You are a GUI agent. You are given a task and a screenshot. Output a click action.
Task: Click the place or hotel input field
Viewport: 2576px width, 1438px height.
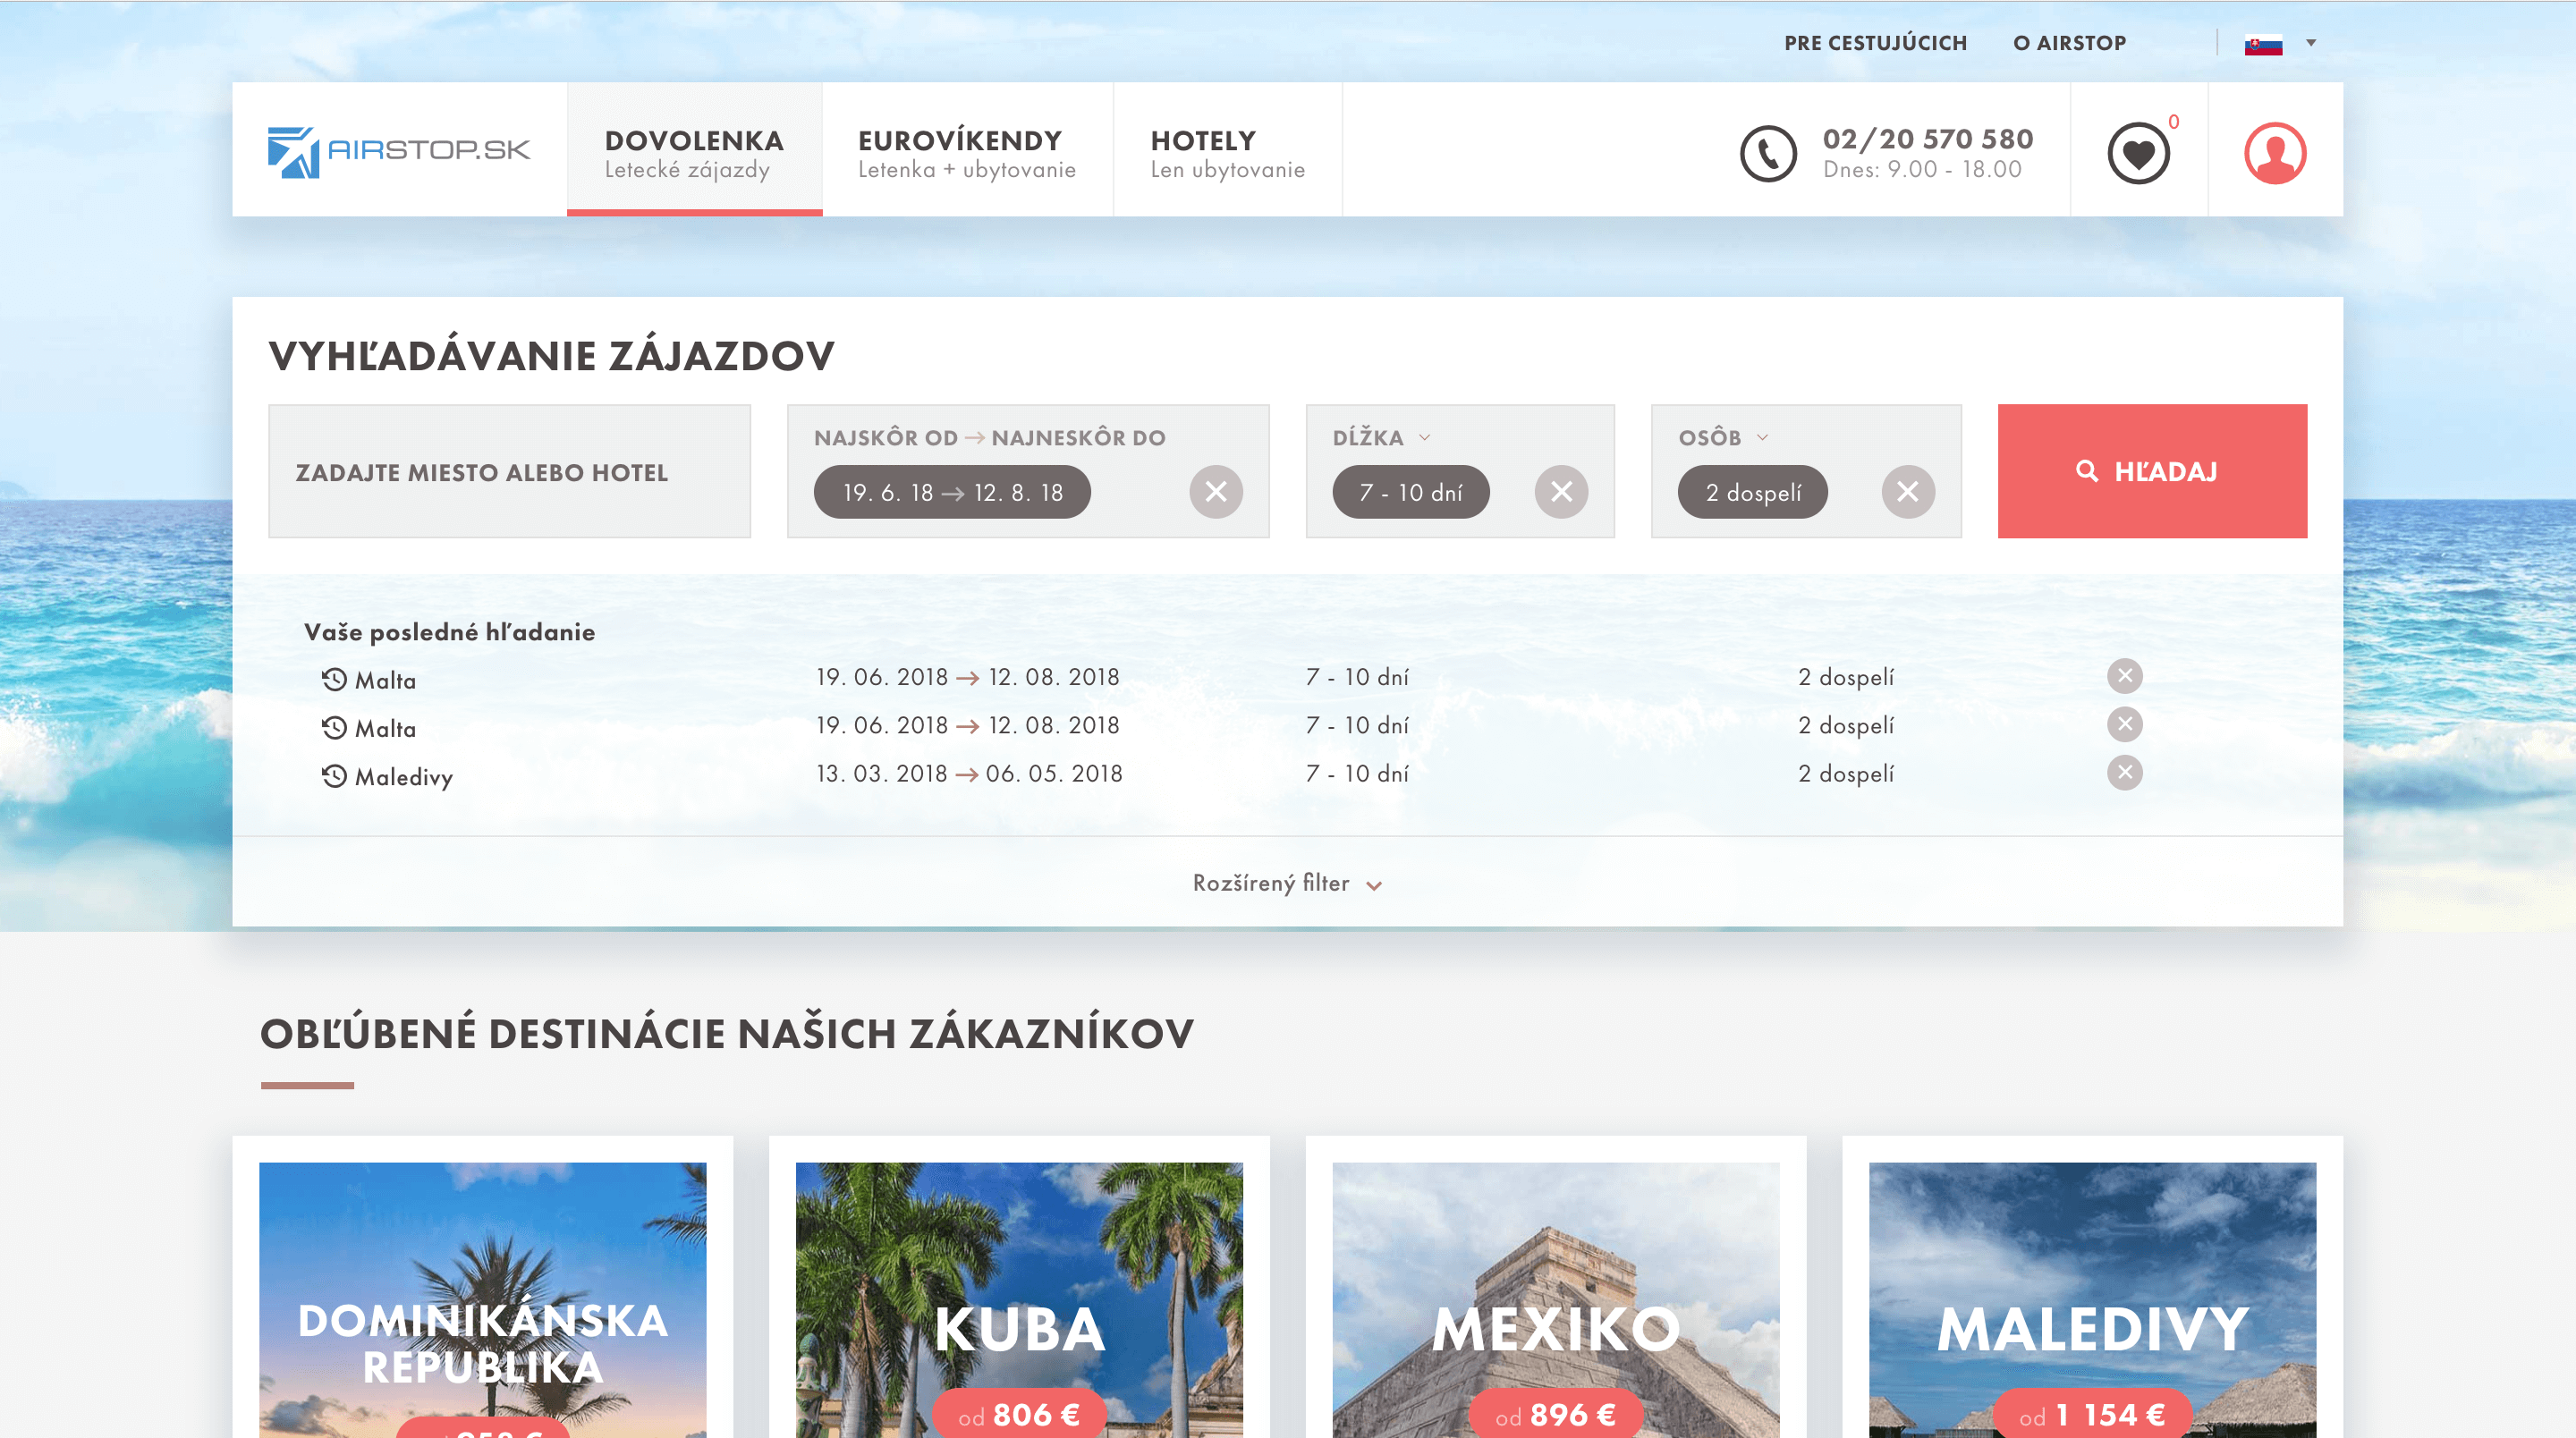(509, 472)
